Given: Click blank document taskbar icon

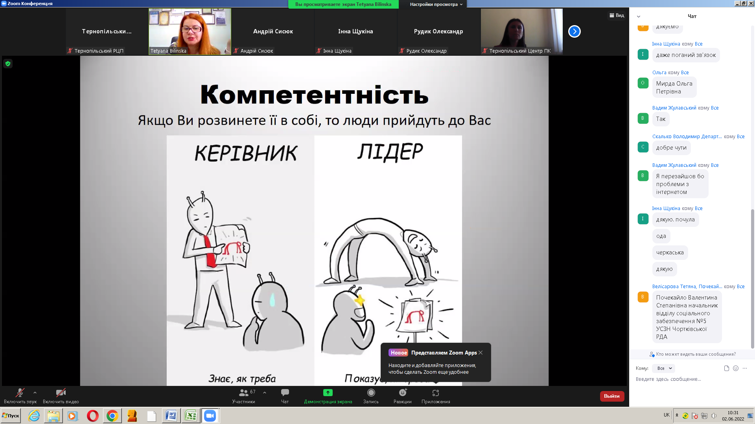Looking at the screenshot, I should click(x=151, y=416).
